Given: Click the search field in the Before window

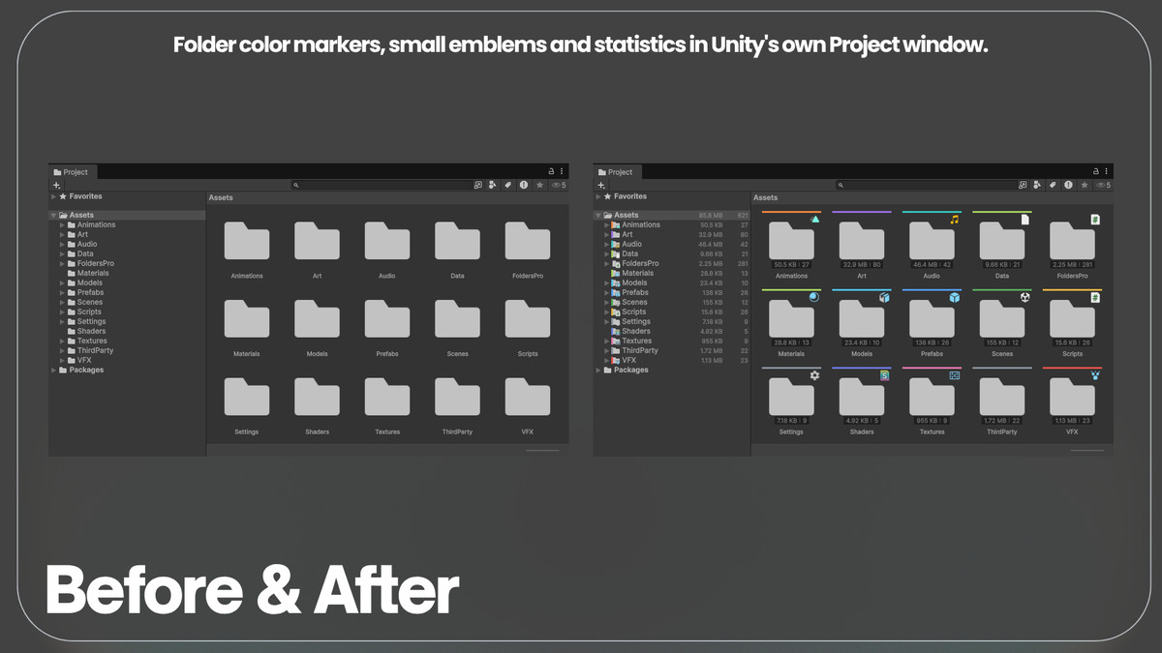Looking at the screenshot, I should [382, 185].
